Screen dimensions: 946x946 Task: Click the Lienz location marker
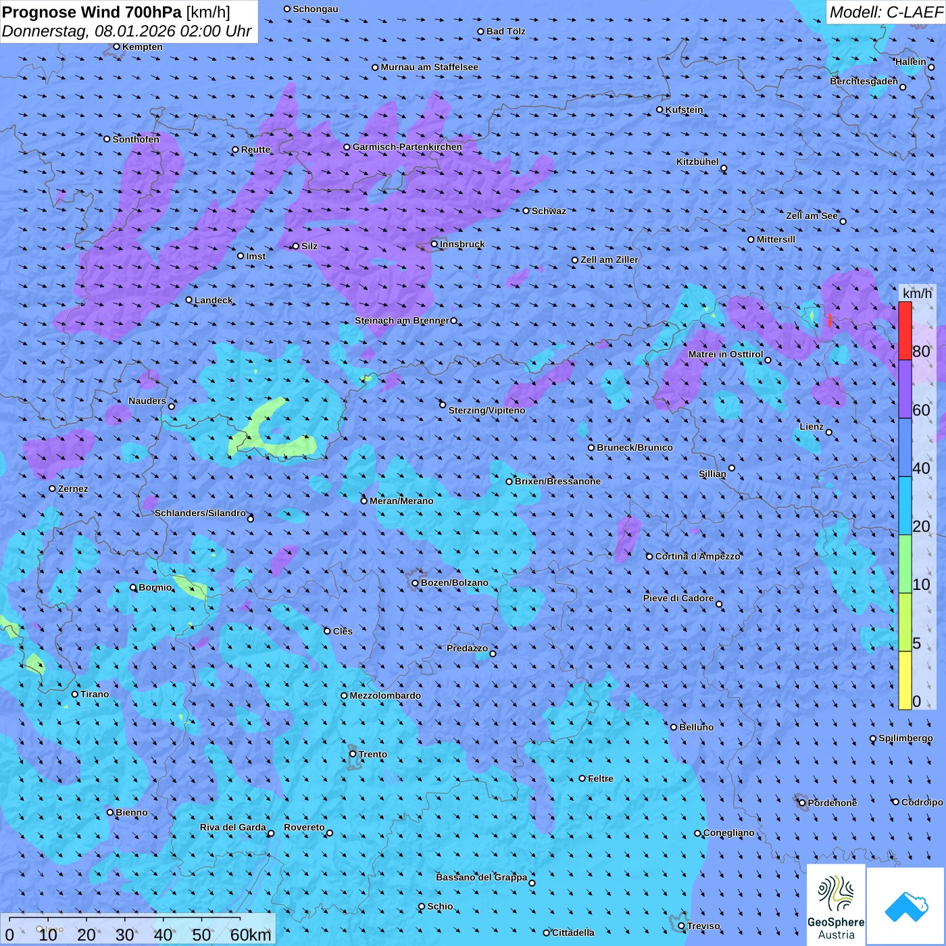[x=829, y=432]
